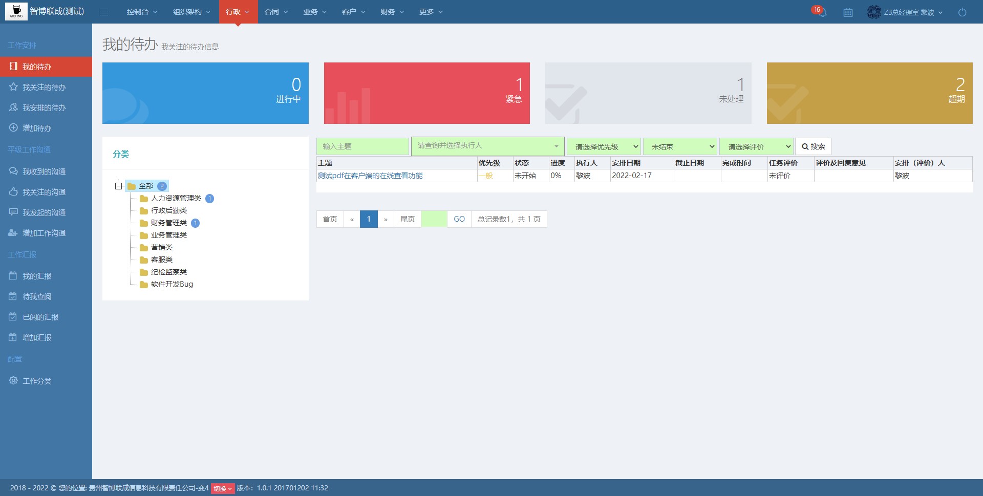This screenshot has height=496, width=983.
Task: Open the 请选择评价 dropdown
Action: 756,146
